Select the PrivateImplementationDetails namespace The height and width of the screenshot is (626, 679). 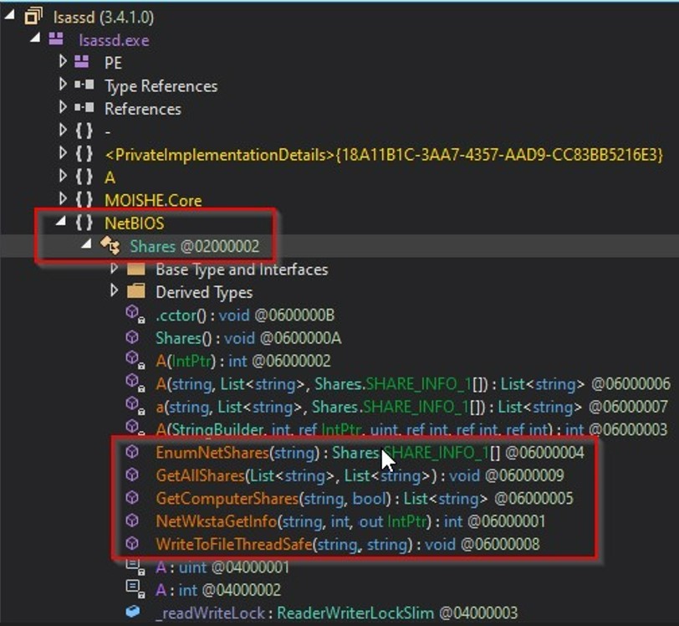tap(383, 155)
